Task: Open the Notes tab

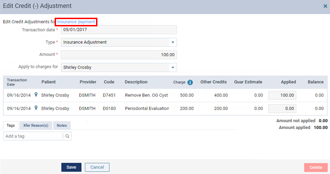Action: (61, 125)
